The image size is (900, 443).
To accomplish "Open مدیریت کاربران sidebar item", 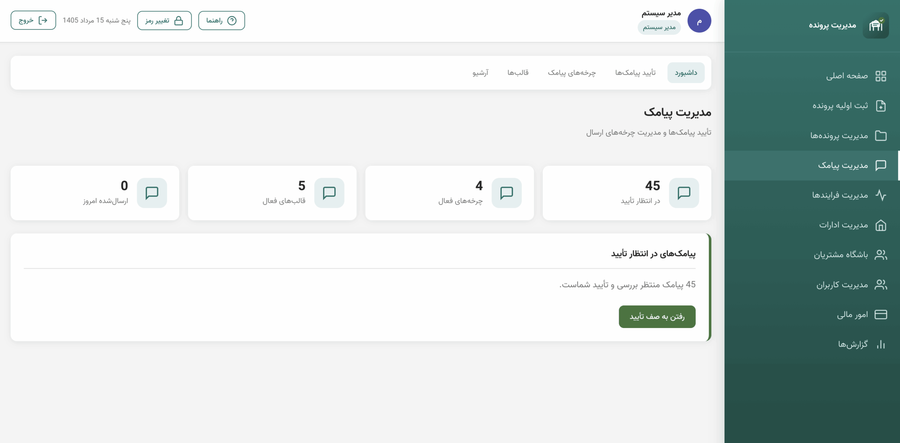I will 812,284.
